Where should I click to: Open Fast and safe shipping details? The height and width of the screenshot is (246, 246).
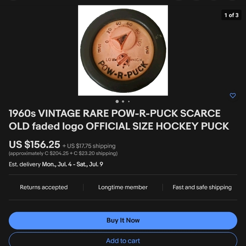[x=202, y=187]
